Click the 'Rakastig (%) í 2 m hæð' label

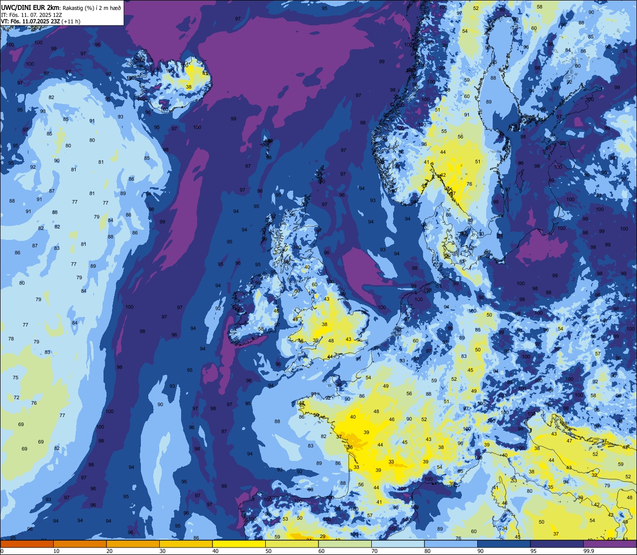click(x=92, y=7)
